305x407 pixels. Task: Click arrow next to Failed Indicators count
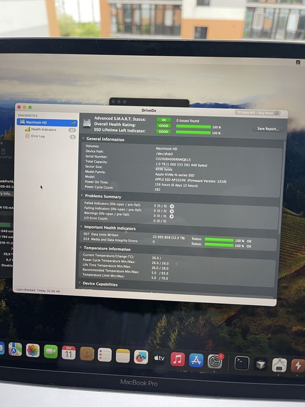(172, 206)
